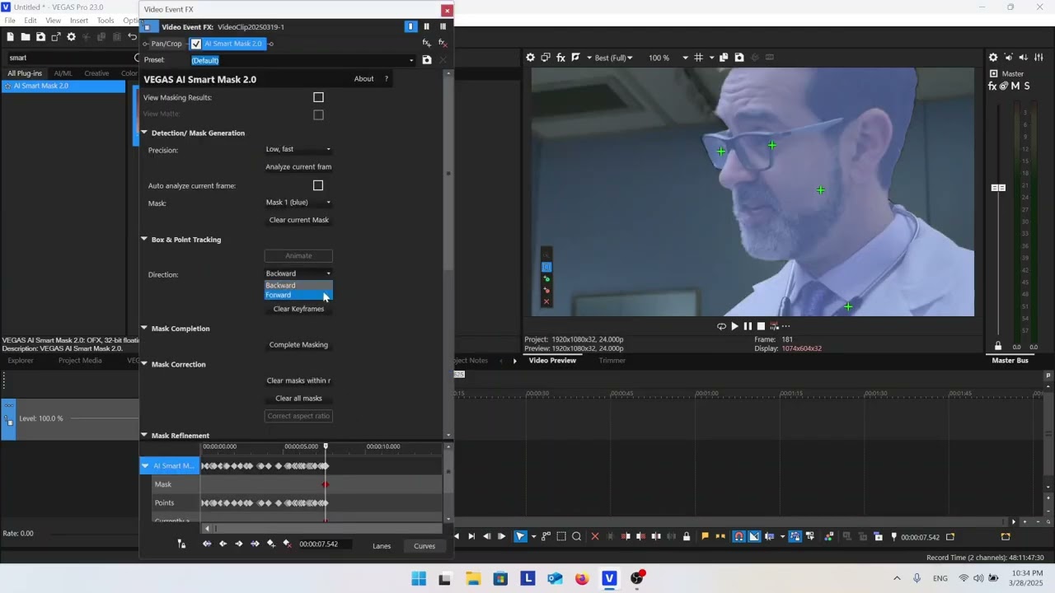Collapse the Box & Point Tracking section
The width and height of the screenshot is (1055, 593).
click(x=144, y=240)
